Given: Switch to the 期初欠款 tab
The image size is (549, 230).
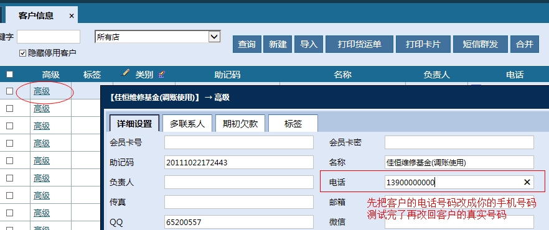Looking at the screenshot, I should (x=240, y=123).
